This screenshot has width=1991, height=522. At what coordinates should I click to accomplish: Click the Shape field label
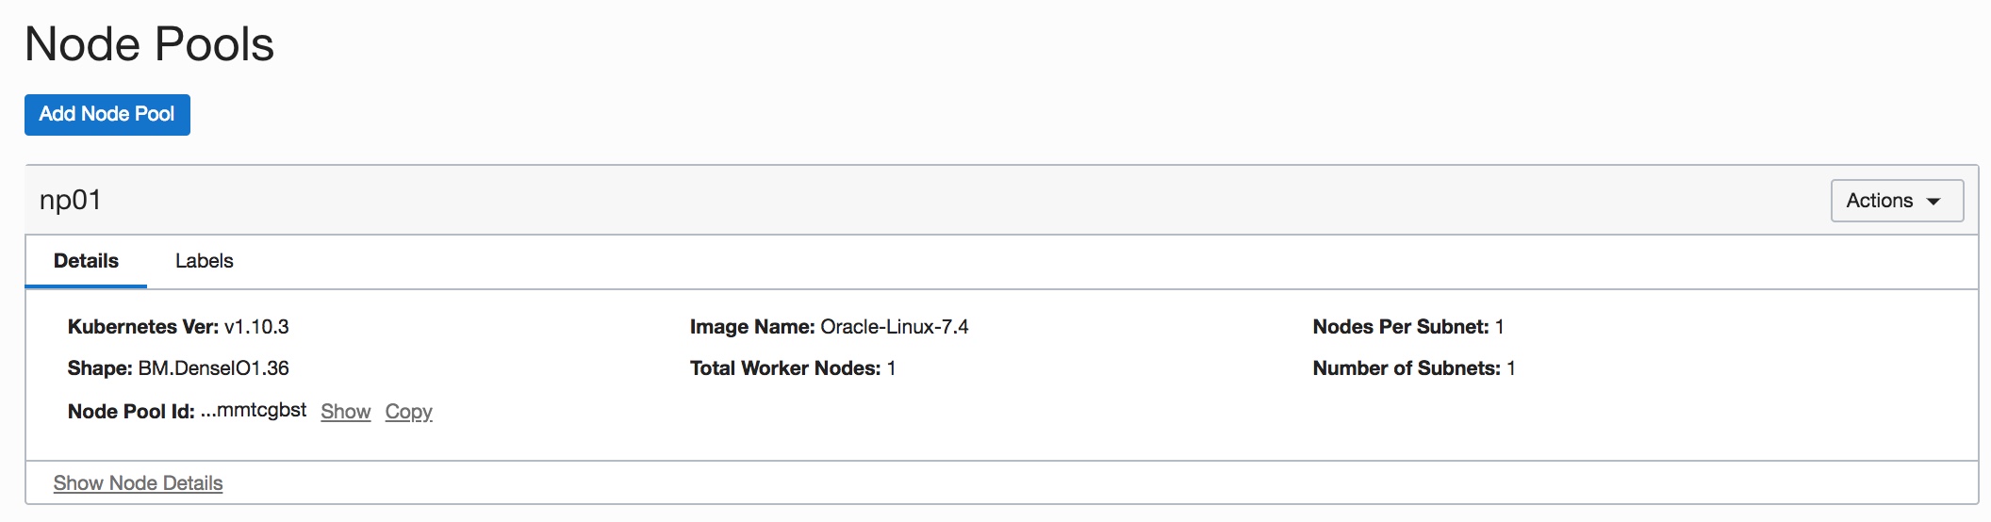click(99, 368)
